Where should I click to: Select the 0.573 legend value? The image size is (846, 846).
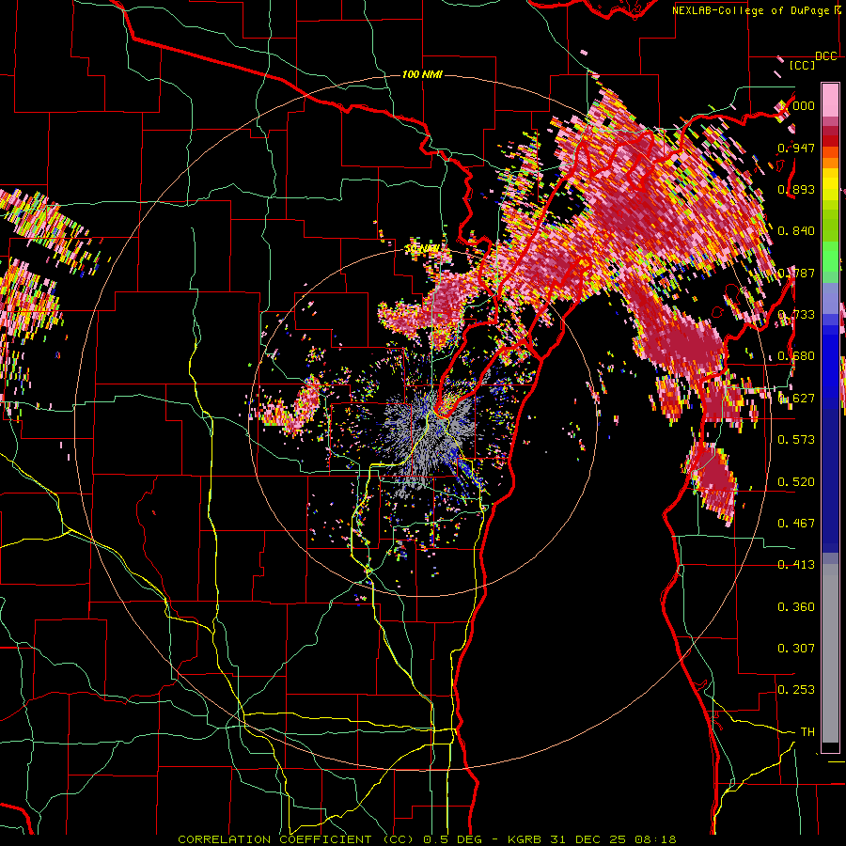click(796, 440)
